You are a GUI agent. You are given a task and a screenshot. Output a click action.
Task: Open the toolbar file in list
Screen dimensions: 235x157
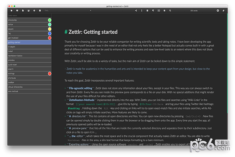click(x=29, y=82)
